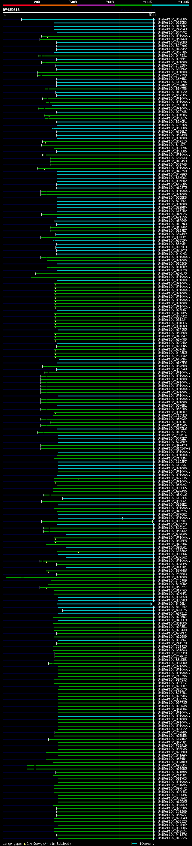Select UniRef100_Q6NU02 in the hit list
Viewport: 192px width, 846px height.
(172, 485)
